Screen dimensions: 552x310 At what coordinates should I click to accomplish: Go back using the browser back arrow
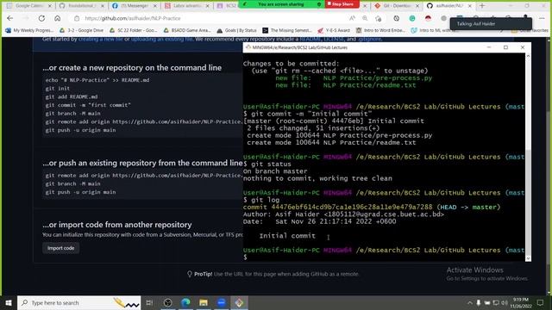click(x=9, y=18)
